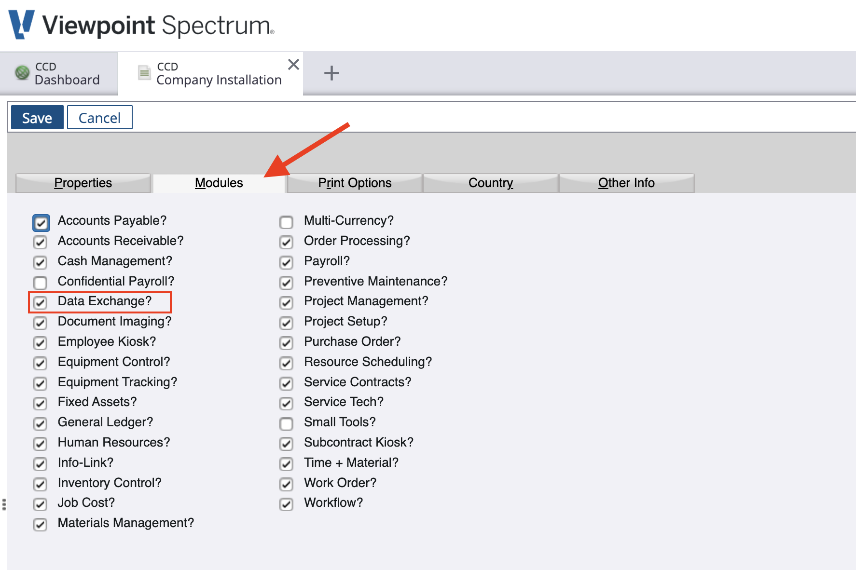Enable the Multi-Currency checkbox
The height and width of the screenshot is (570, 856).
[287, 222]
